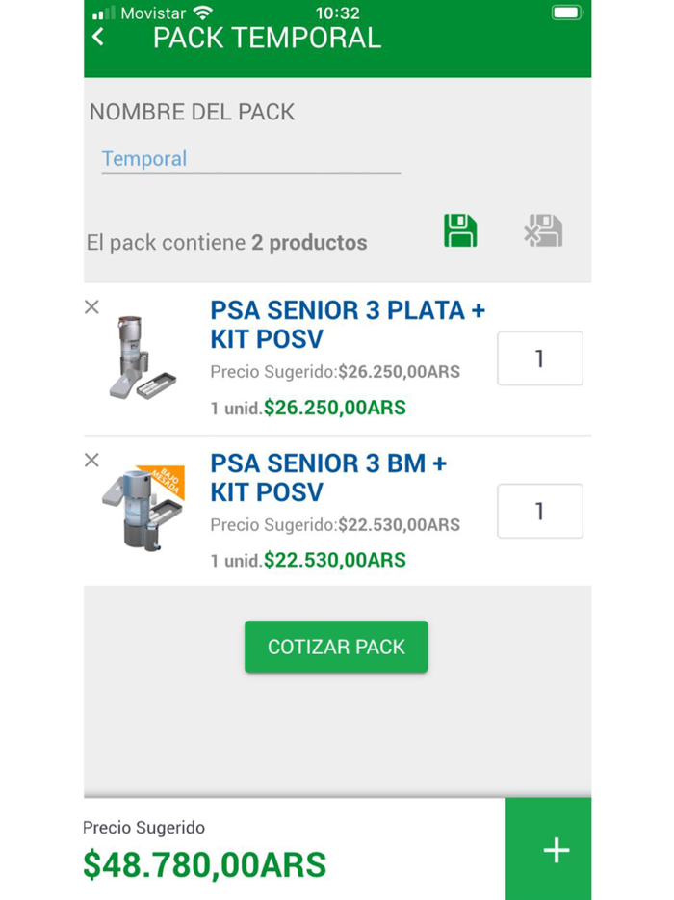Tap the suggested price total $48.780,00ARS
The width and height of the screenshot is (674, 900).
204,866
